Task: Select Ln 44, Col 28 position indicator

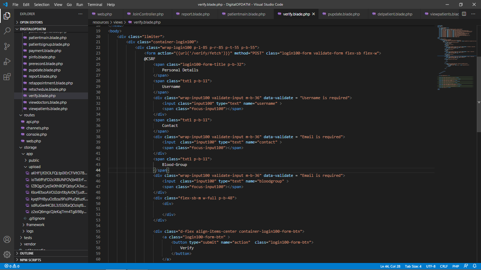Action: point(390,266)
